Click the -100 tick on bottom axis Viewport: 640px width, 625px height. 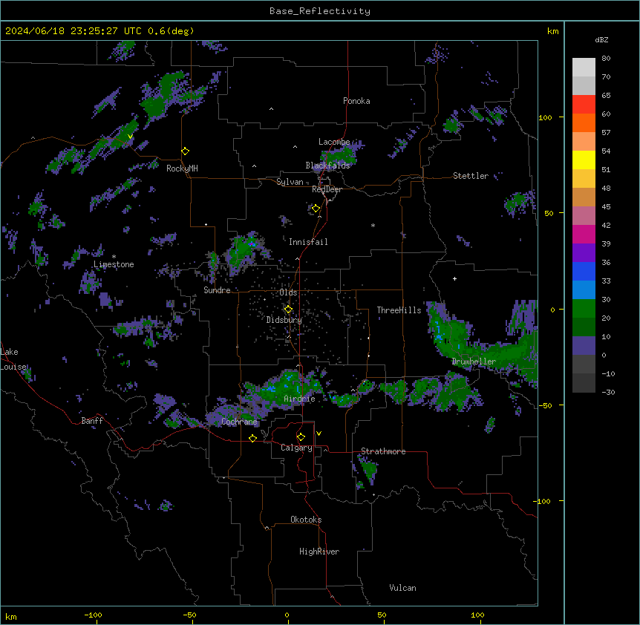click(93, 615)
